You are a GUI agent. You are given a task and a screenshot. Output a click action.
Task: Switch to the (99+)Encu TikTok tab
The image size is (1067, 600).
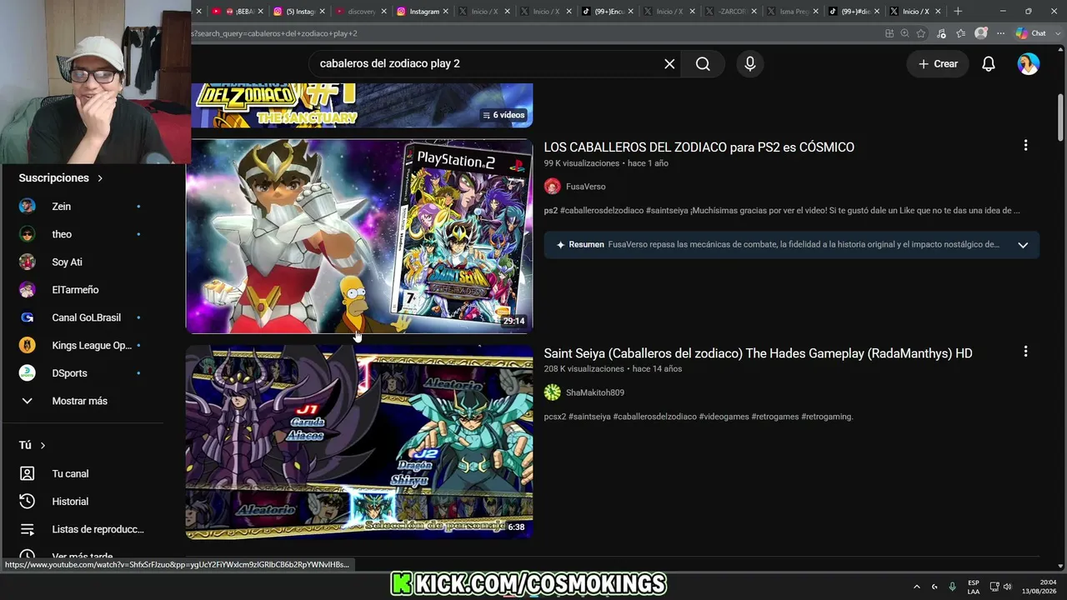[607, 12]
